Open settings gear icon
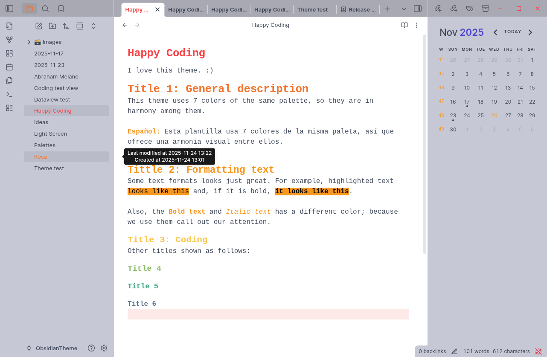This screenshot has height=357, width=547. (x=104, y=348)
